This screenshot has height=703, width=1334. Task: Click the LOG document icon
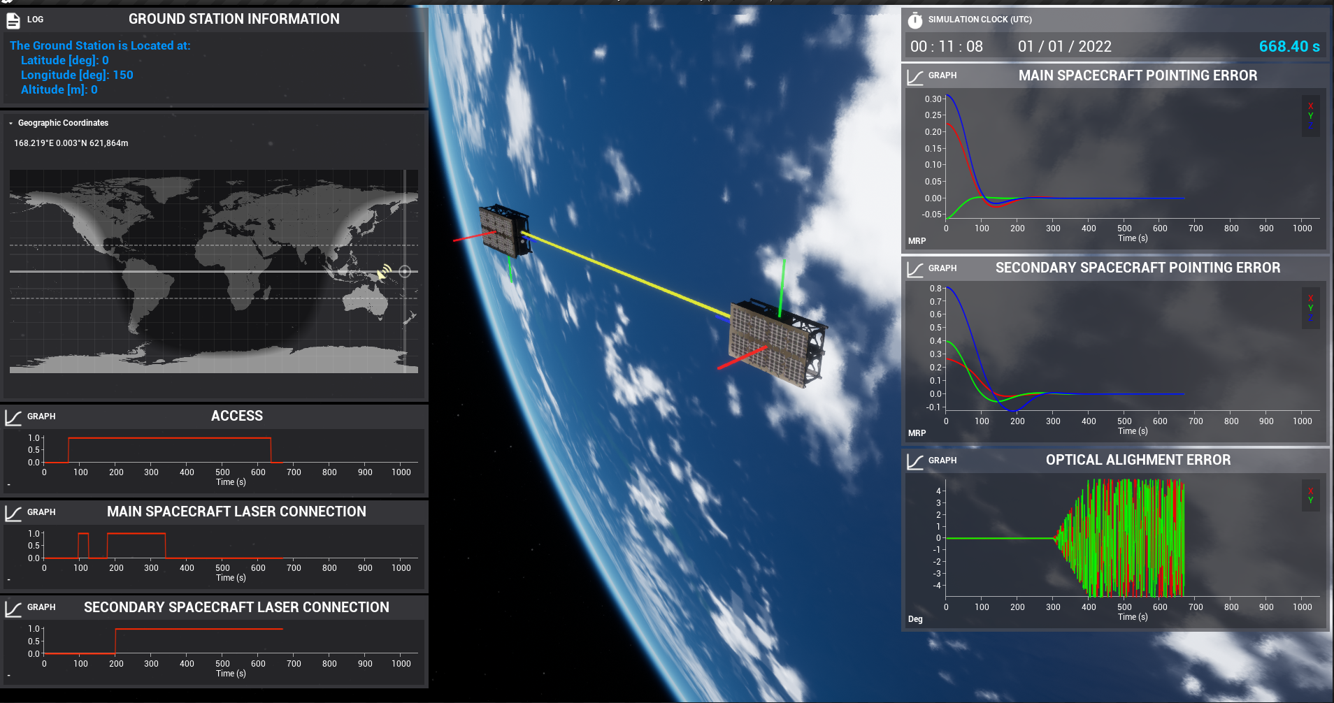(x=13, y=21)
